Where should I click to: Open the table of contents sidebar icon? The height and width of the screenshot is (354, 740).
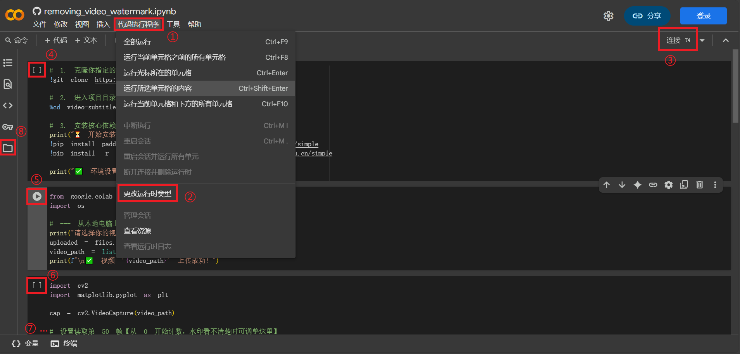(8, 63)
